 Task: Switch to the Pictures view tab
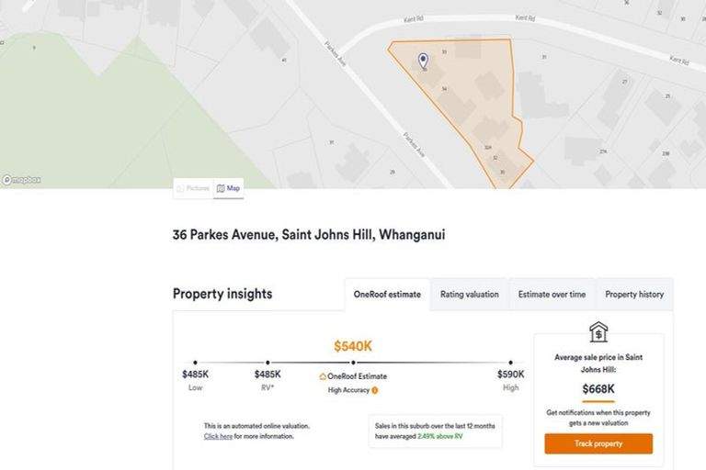[x=193, y=188]
